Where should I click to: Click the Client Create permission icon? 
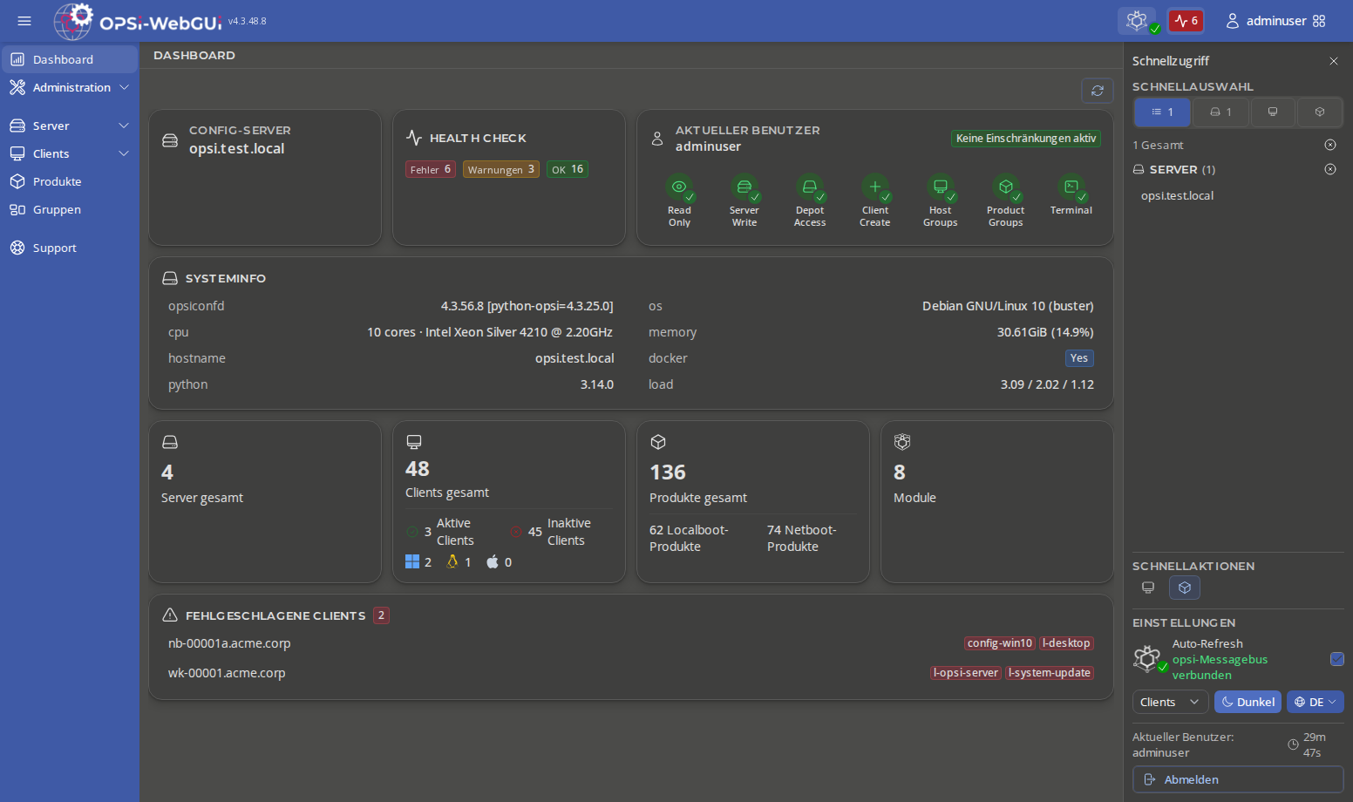coord(875,187)
